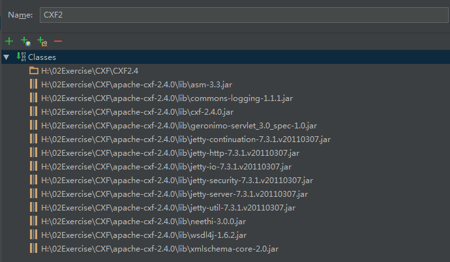
Task: Click jar icon next to jetty-io jar
Action: point(33,166)
